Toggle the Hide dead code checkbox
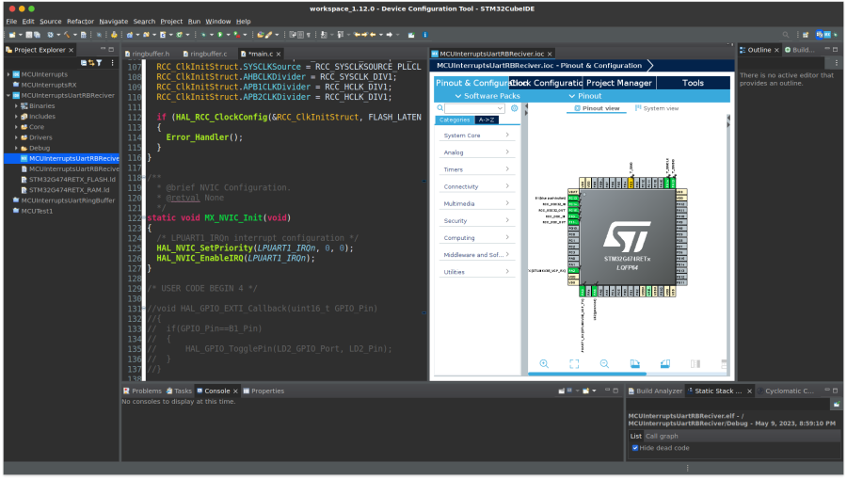 pos(635,447)
